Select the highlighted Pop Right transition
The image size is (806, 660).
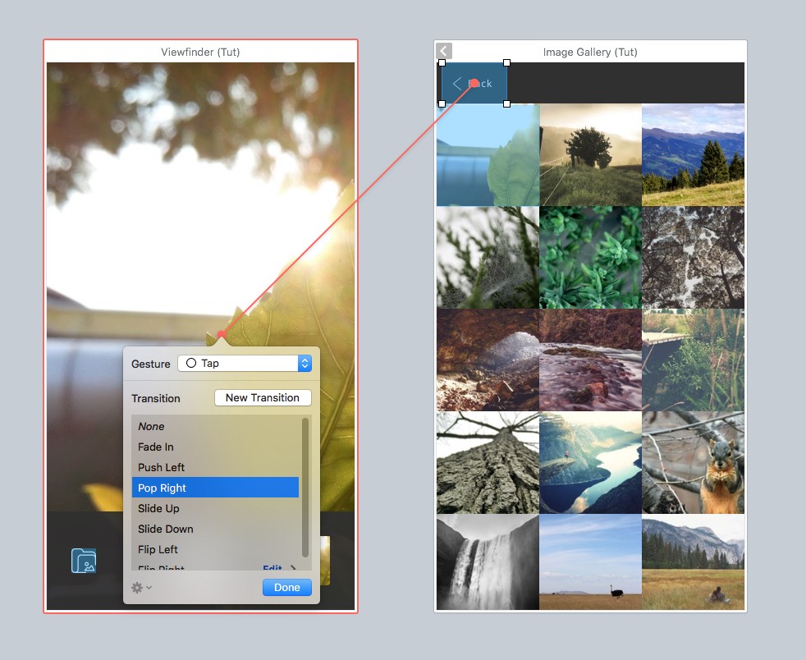(163, 488)
